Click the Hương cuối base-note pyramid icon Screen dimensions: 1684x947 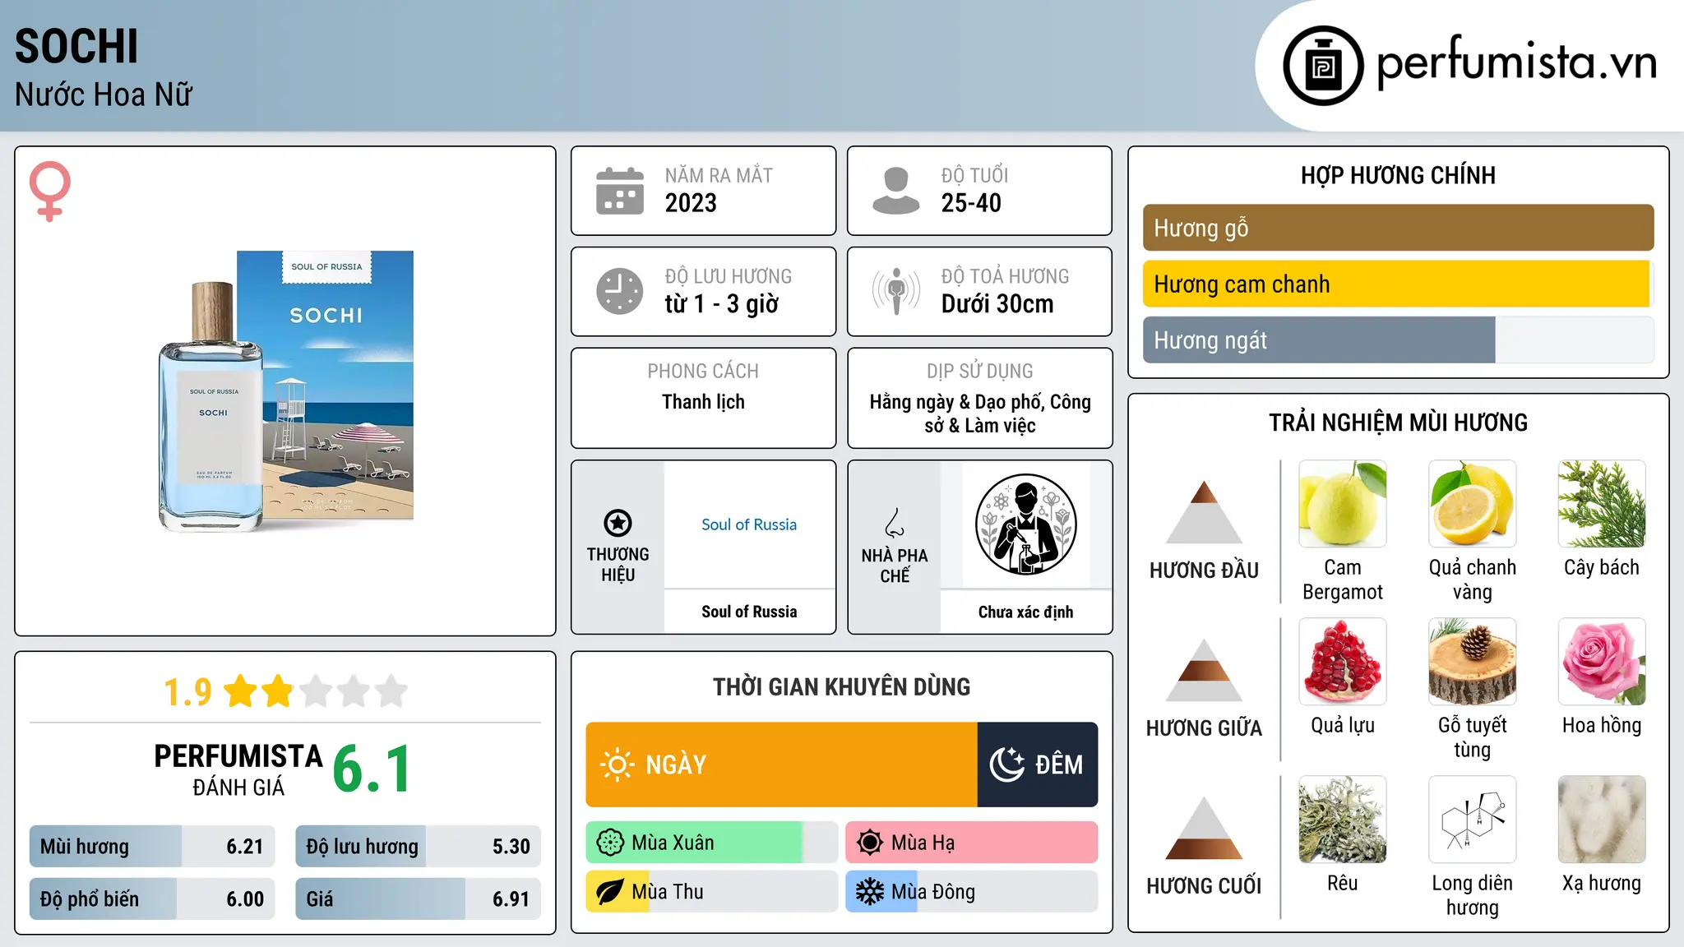(1204, 828)
